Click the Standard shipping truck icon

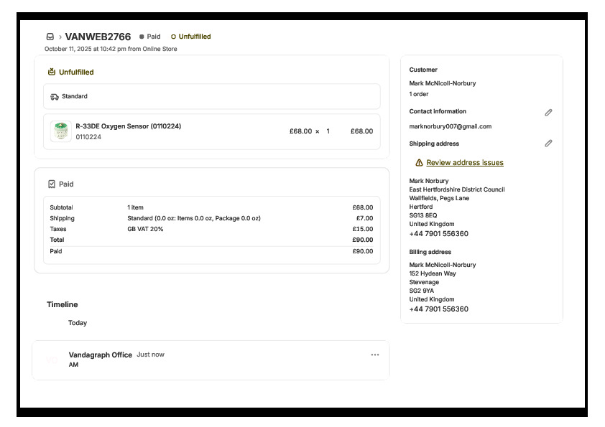55,96
